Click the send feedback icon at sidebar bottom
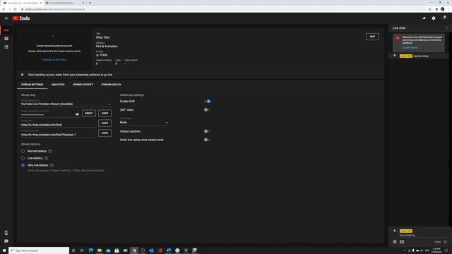 pos(6,241)
